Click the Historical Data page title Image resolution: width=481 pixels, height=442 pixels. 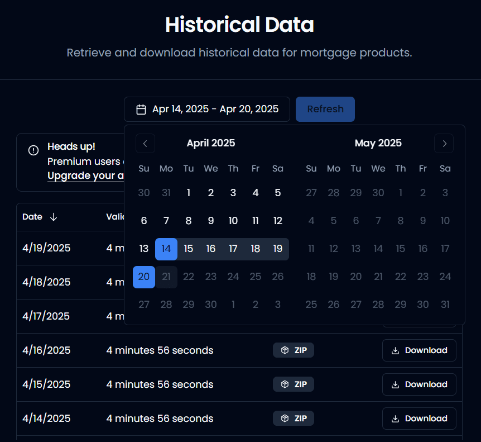click(239, 25)
